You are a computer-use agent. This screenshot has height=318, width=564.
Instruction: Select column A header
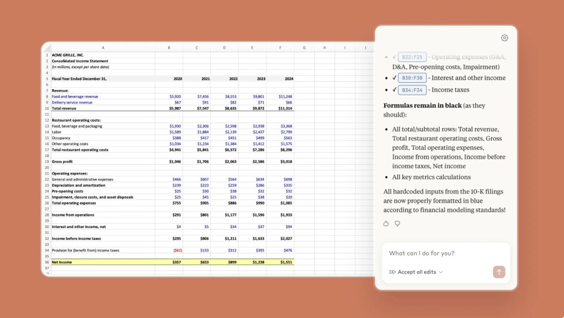(x=103, y=48)
